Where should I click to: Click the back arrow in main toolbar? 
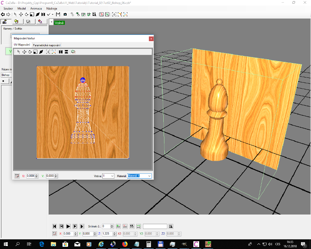(x=3, y=14)
